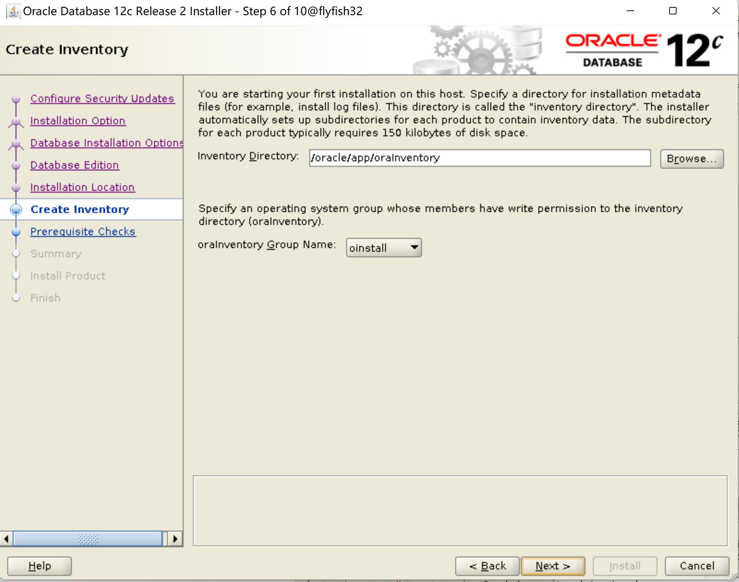
Task: Jump to the Database Edition step
Action: pyautogui.click(x=75, y=165)
